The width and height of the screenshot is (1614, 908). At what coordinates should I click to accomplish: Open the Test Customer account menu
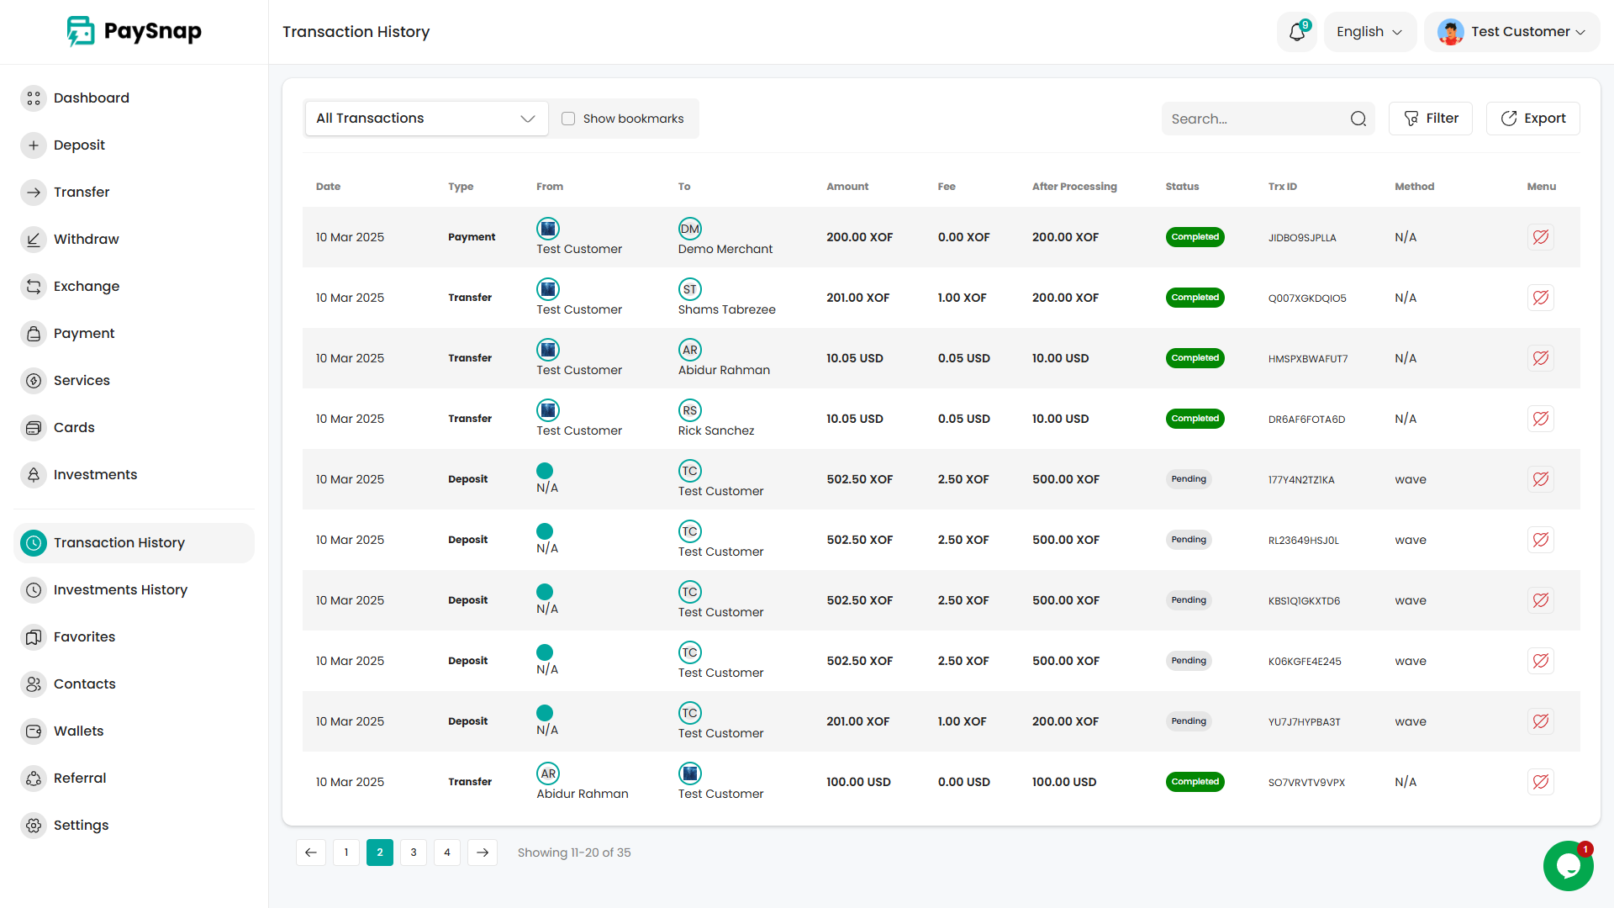point(1511,32)
